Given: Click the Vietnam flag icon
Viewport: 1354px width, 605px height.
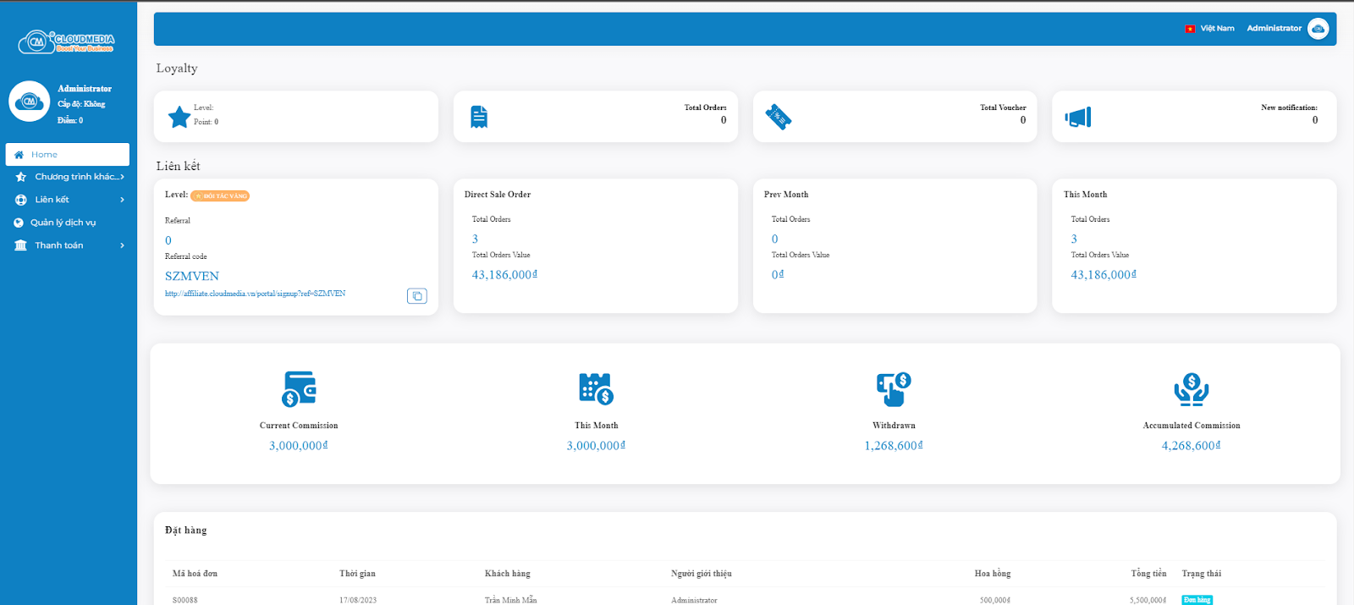Looking at the screenshot, I should [1190, 29].
